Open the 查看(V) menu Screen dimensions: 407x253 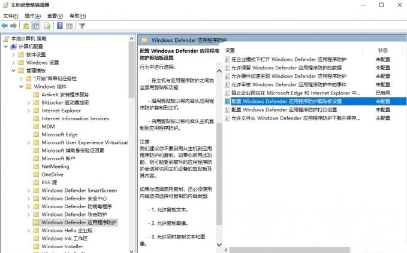click(55, 16)
